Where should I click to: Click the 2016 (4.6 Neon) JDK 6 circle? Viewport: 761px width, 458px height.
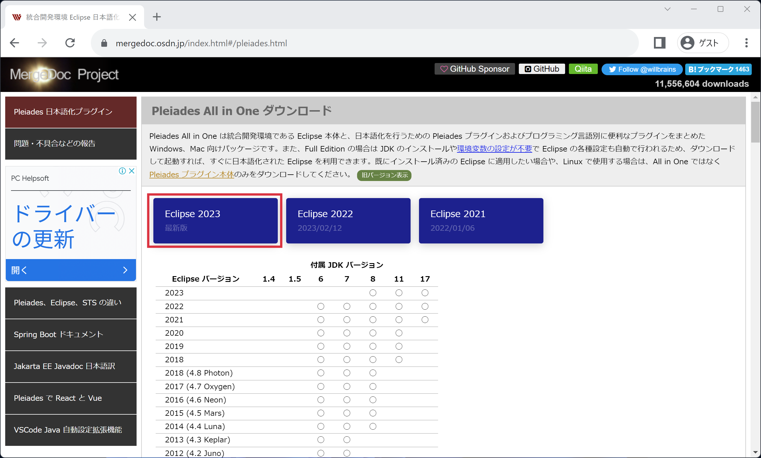tap(321, 400)
